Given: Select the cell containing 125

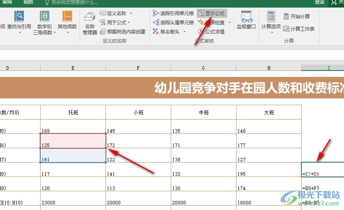Looking at the screenshot, I should (x=73, y=141).
